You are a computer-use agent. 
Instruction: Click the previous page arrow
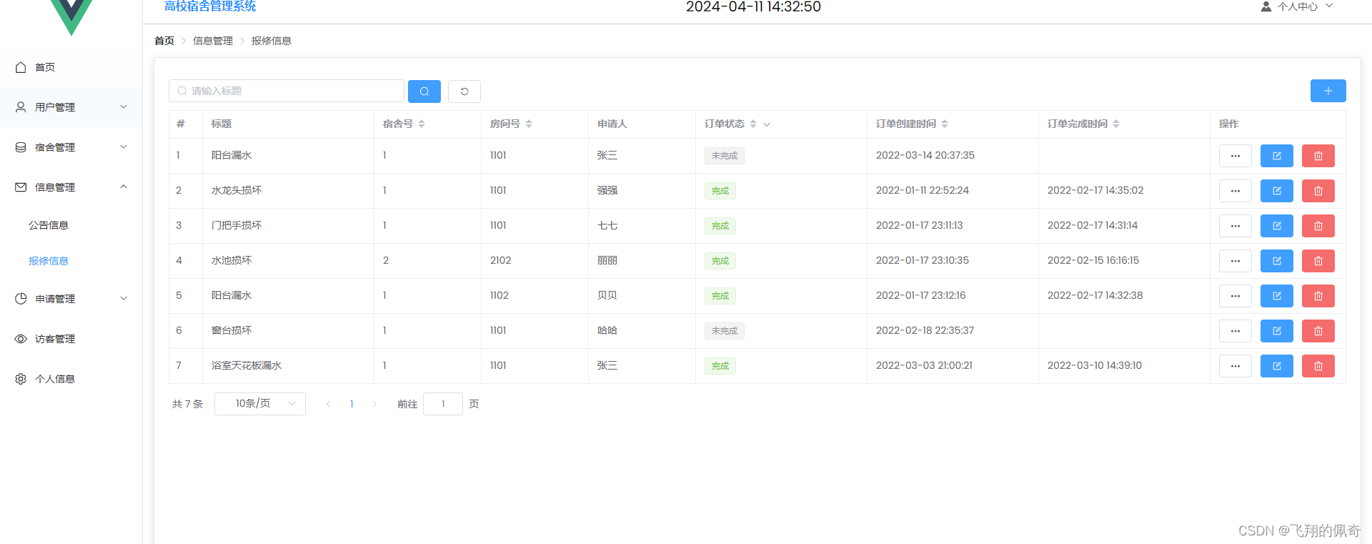point(329,404)
